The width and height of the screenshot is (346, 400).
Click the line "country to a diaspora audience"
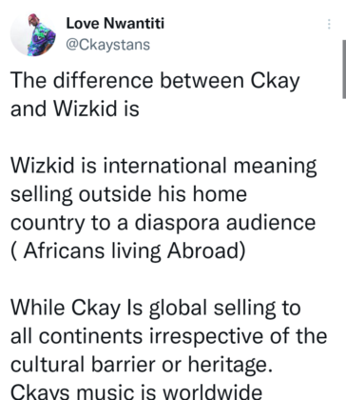(163, 223)
